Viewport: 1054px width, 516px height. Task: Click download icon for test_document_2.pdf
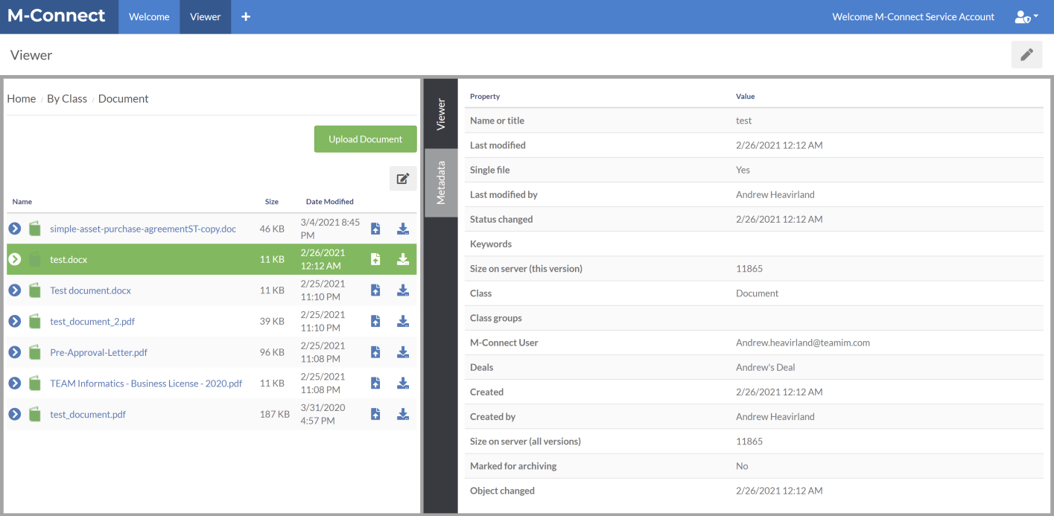(403, 322)
